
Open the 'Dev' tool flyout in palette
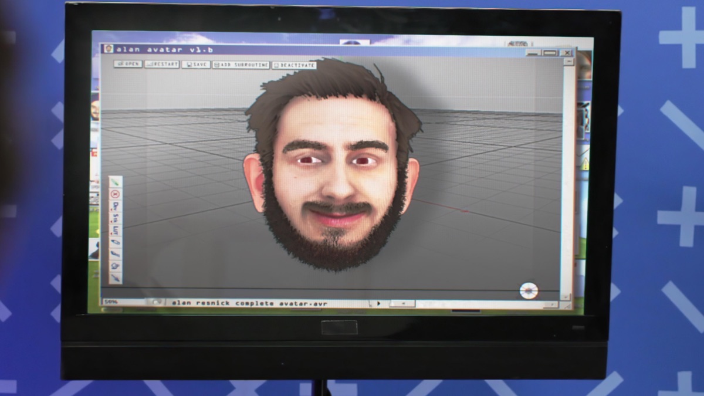pos(116,206)
